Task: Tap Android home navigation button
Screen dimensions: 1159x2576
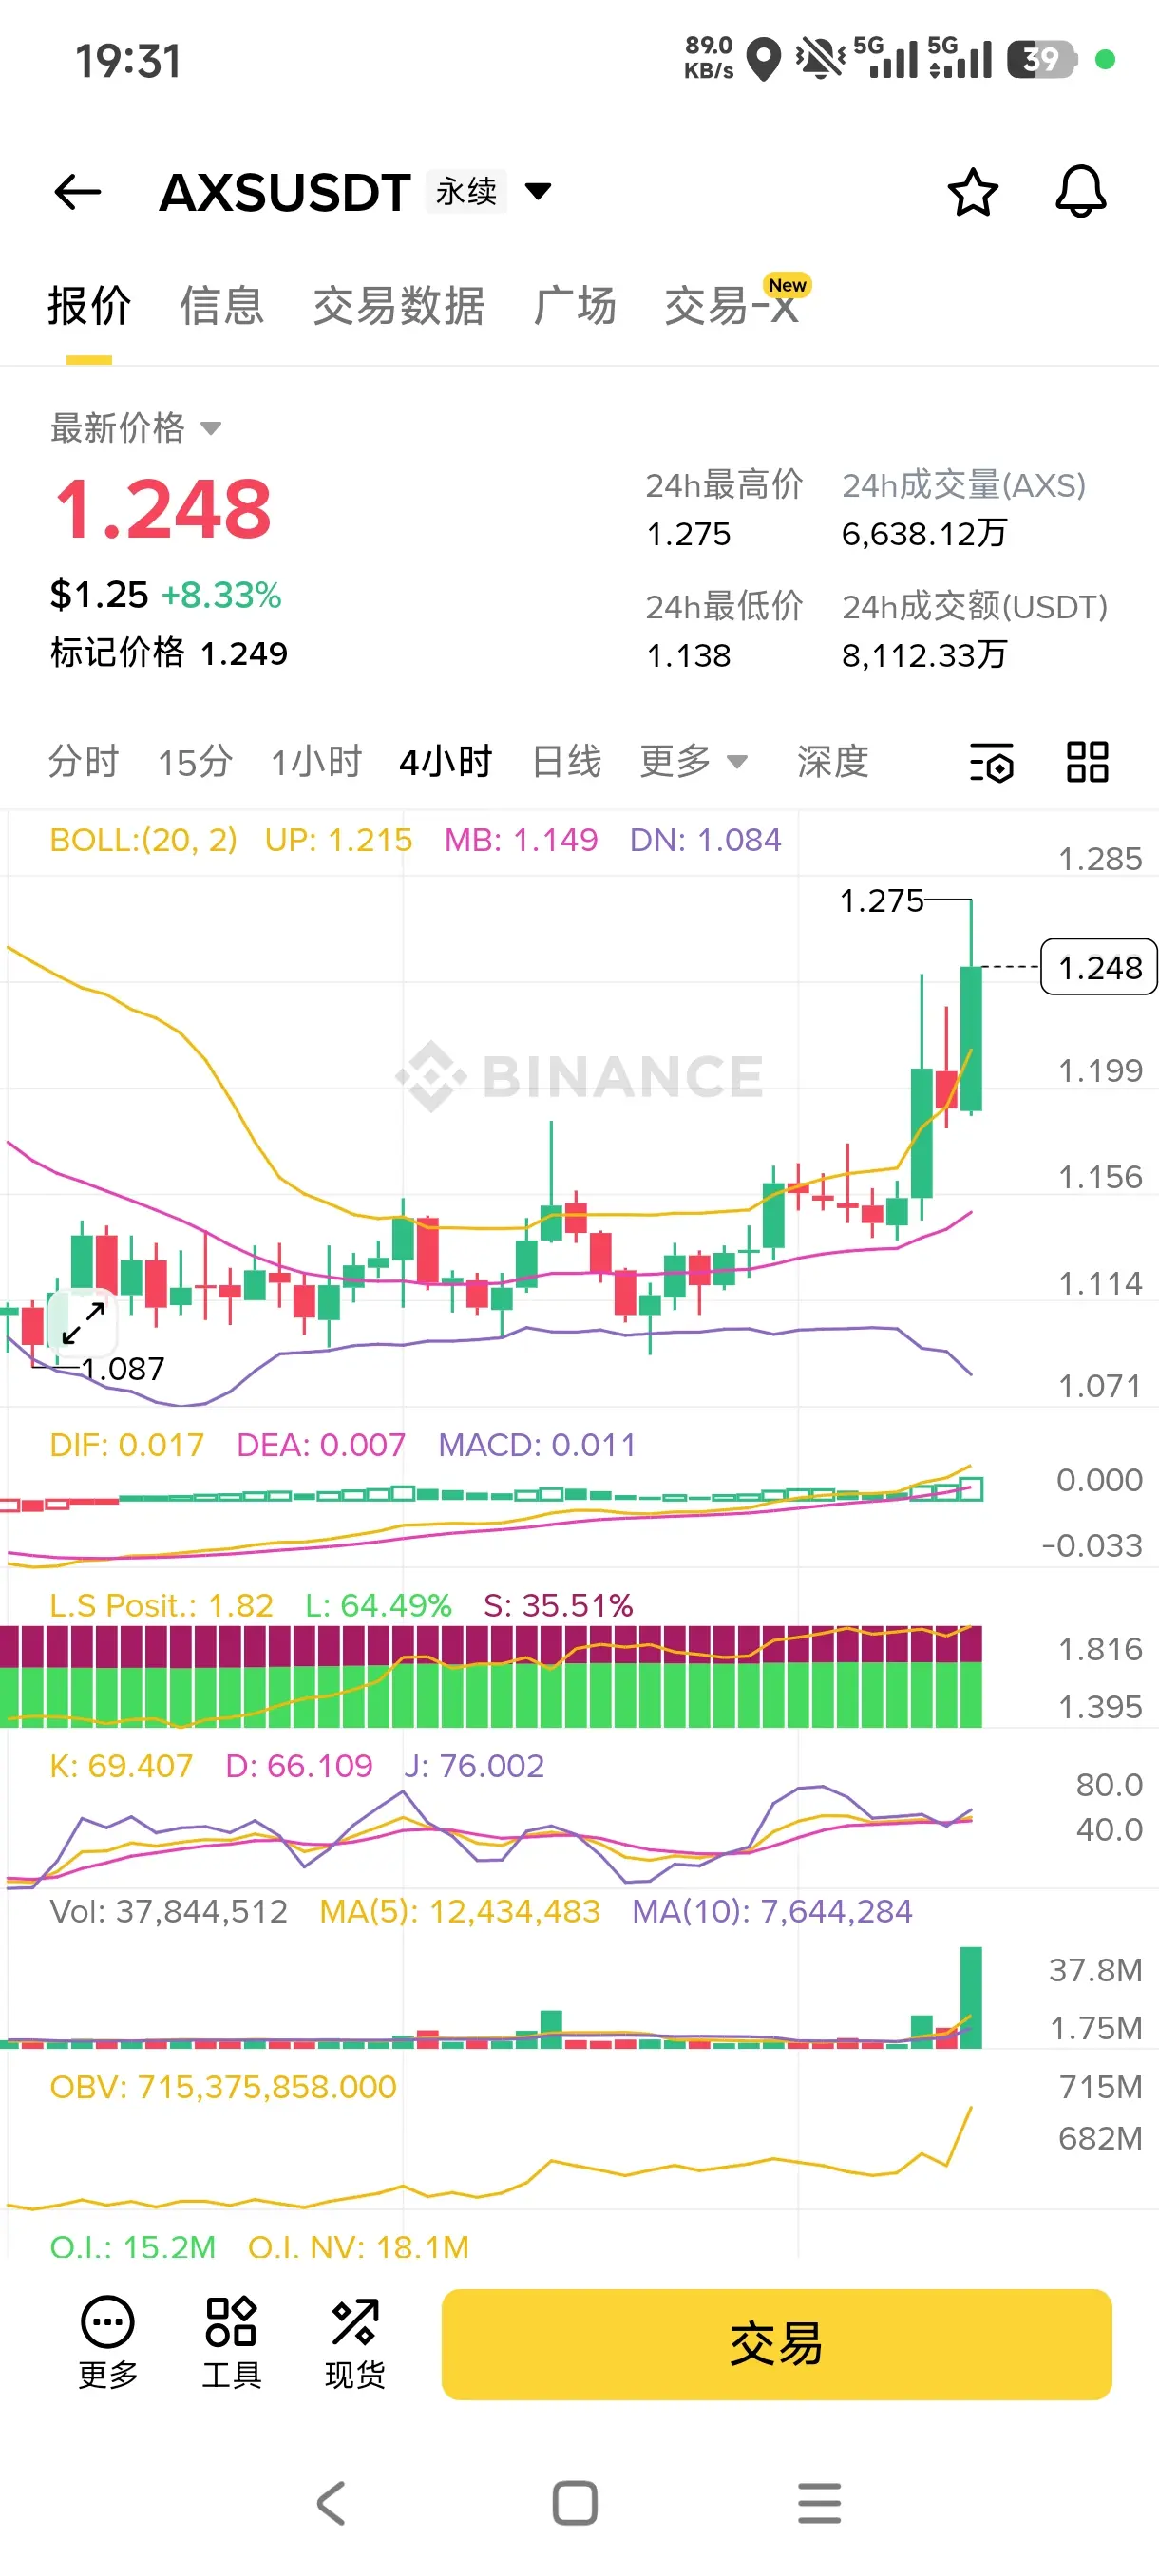Action: coord(575,2503)
